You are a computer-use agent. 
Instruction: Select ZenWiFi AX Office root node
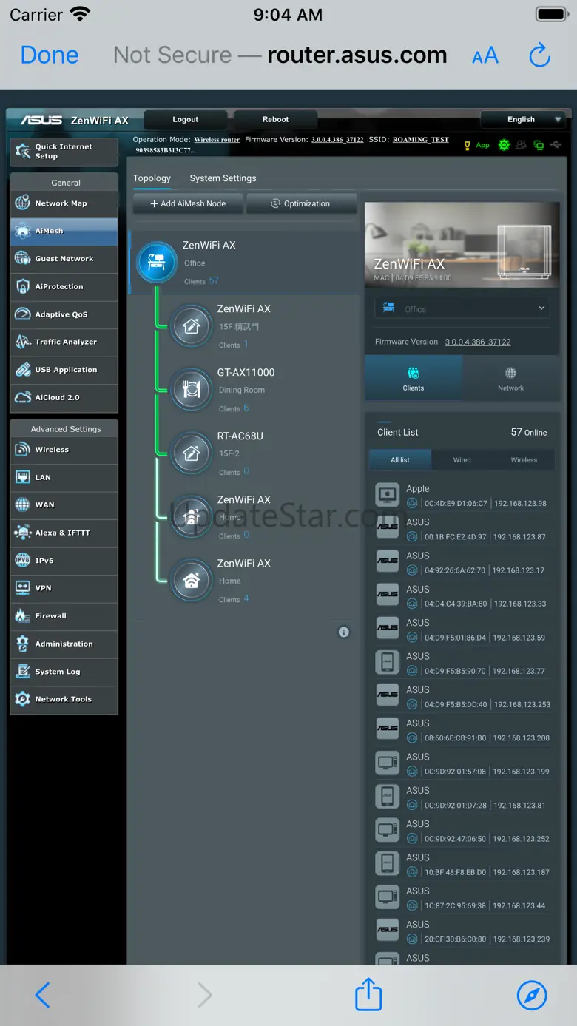(243, 263)
